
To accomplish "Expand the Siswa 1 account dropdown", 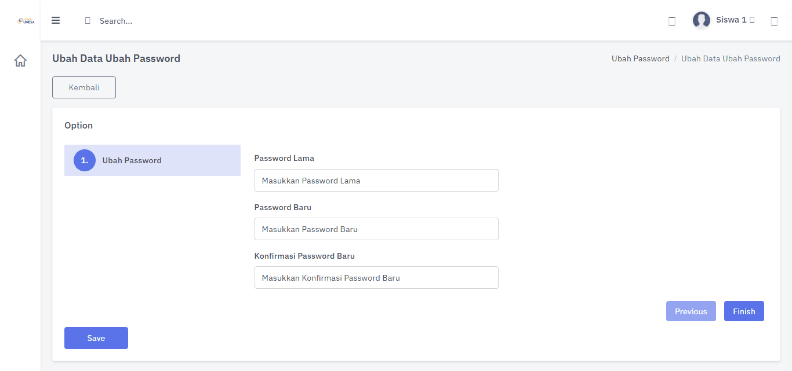I will pos(735,20).
